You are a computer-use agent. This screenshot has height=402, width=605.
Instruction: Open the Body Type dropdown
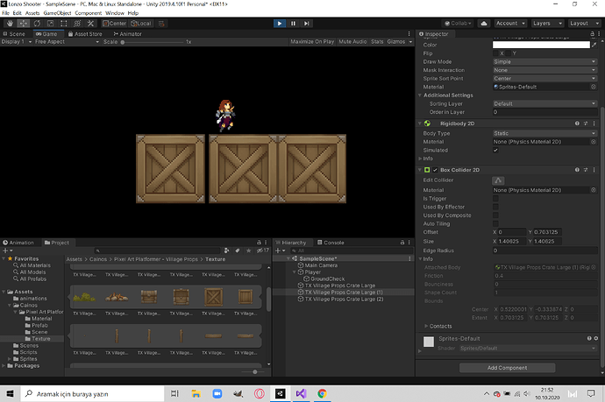point(544,133)
